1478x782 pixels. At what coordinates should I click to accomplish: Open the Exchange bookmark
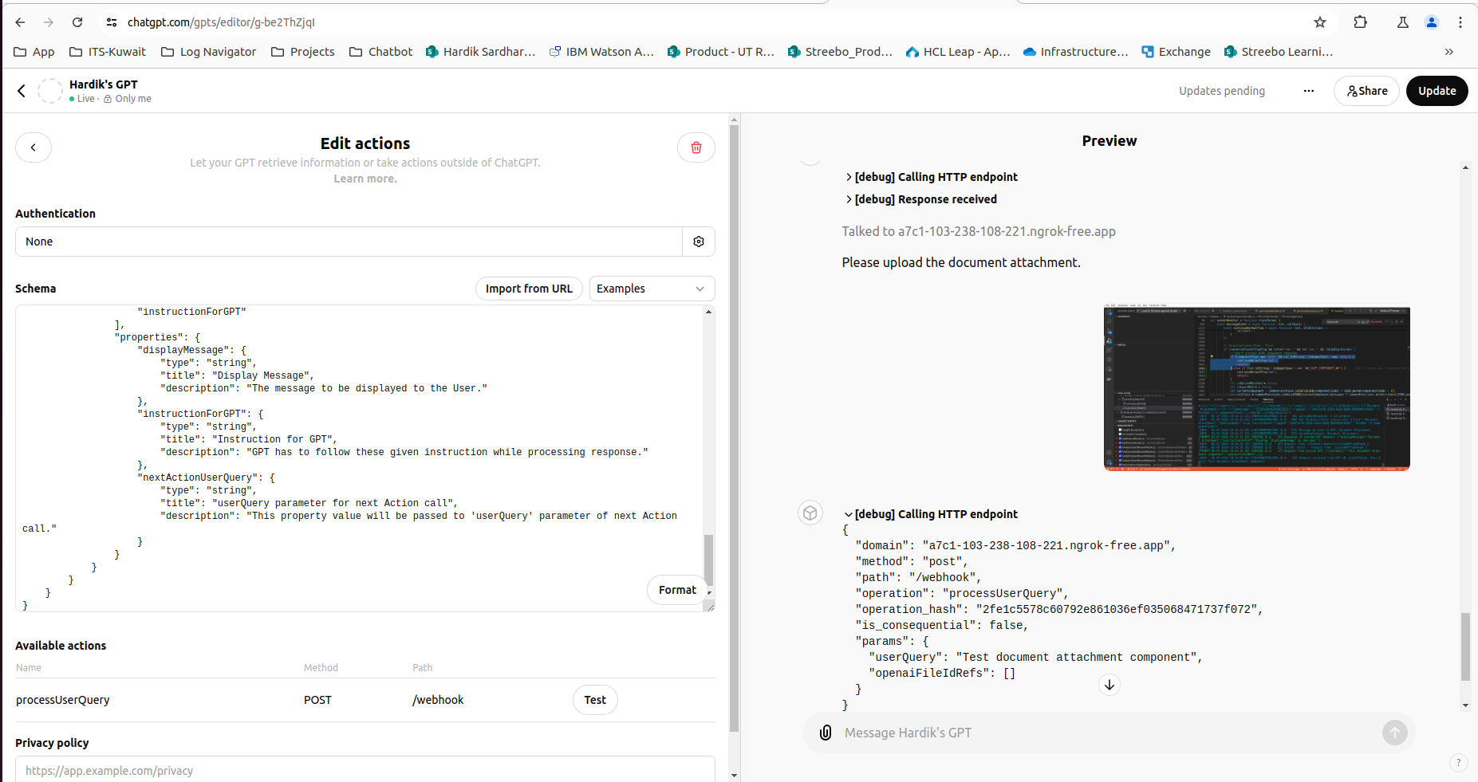pyautogui.click(x=1176, y=52)
